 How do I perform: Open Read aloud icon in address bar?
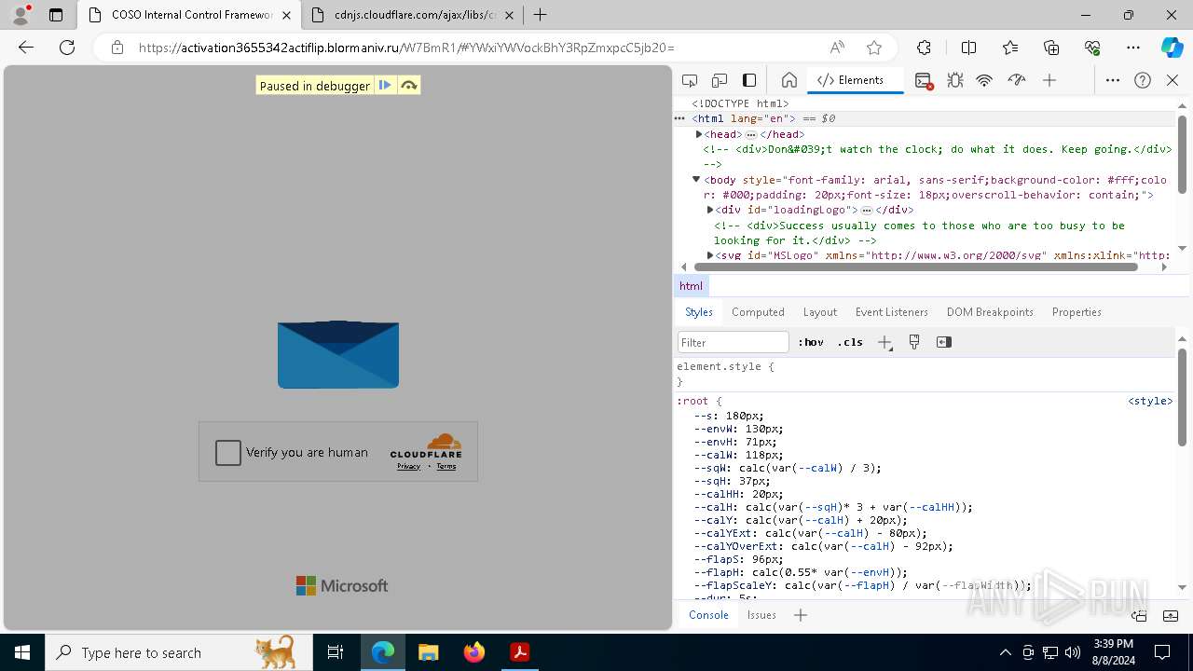[837, 48]
